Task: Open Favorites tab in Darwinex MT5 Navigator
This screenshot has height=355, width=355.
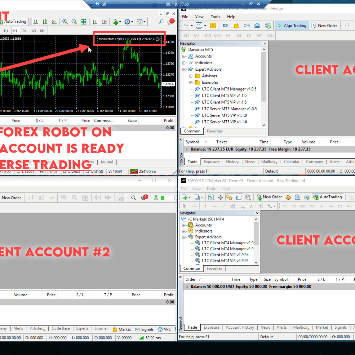Action: [x=215, y=131]
